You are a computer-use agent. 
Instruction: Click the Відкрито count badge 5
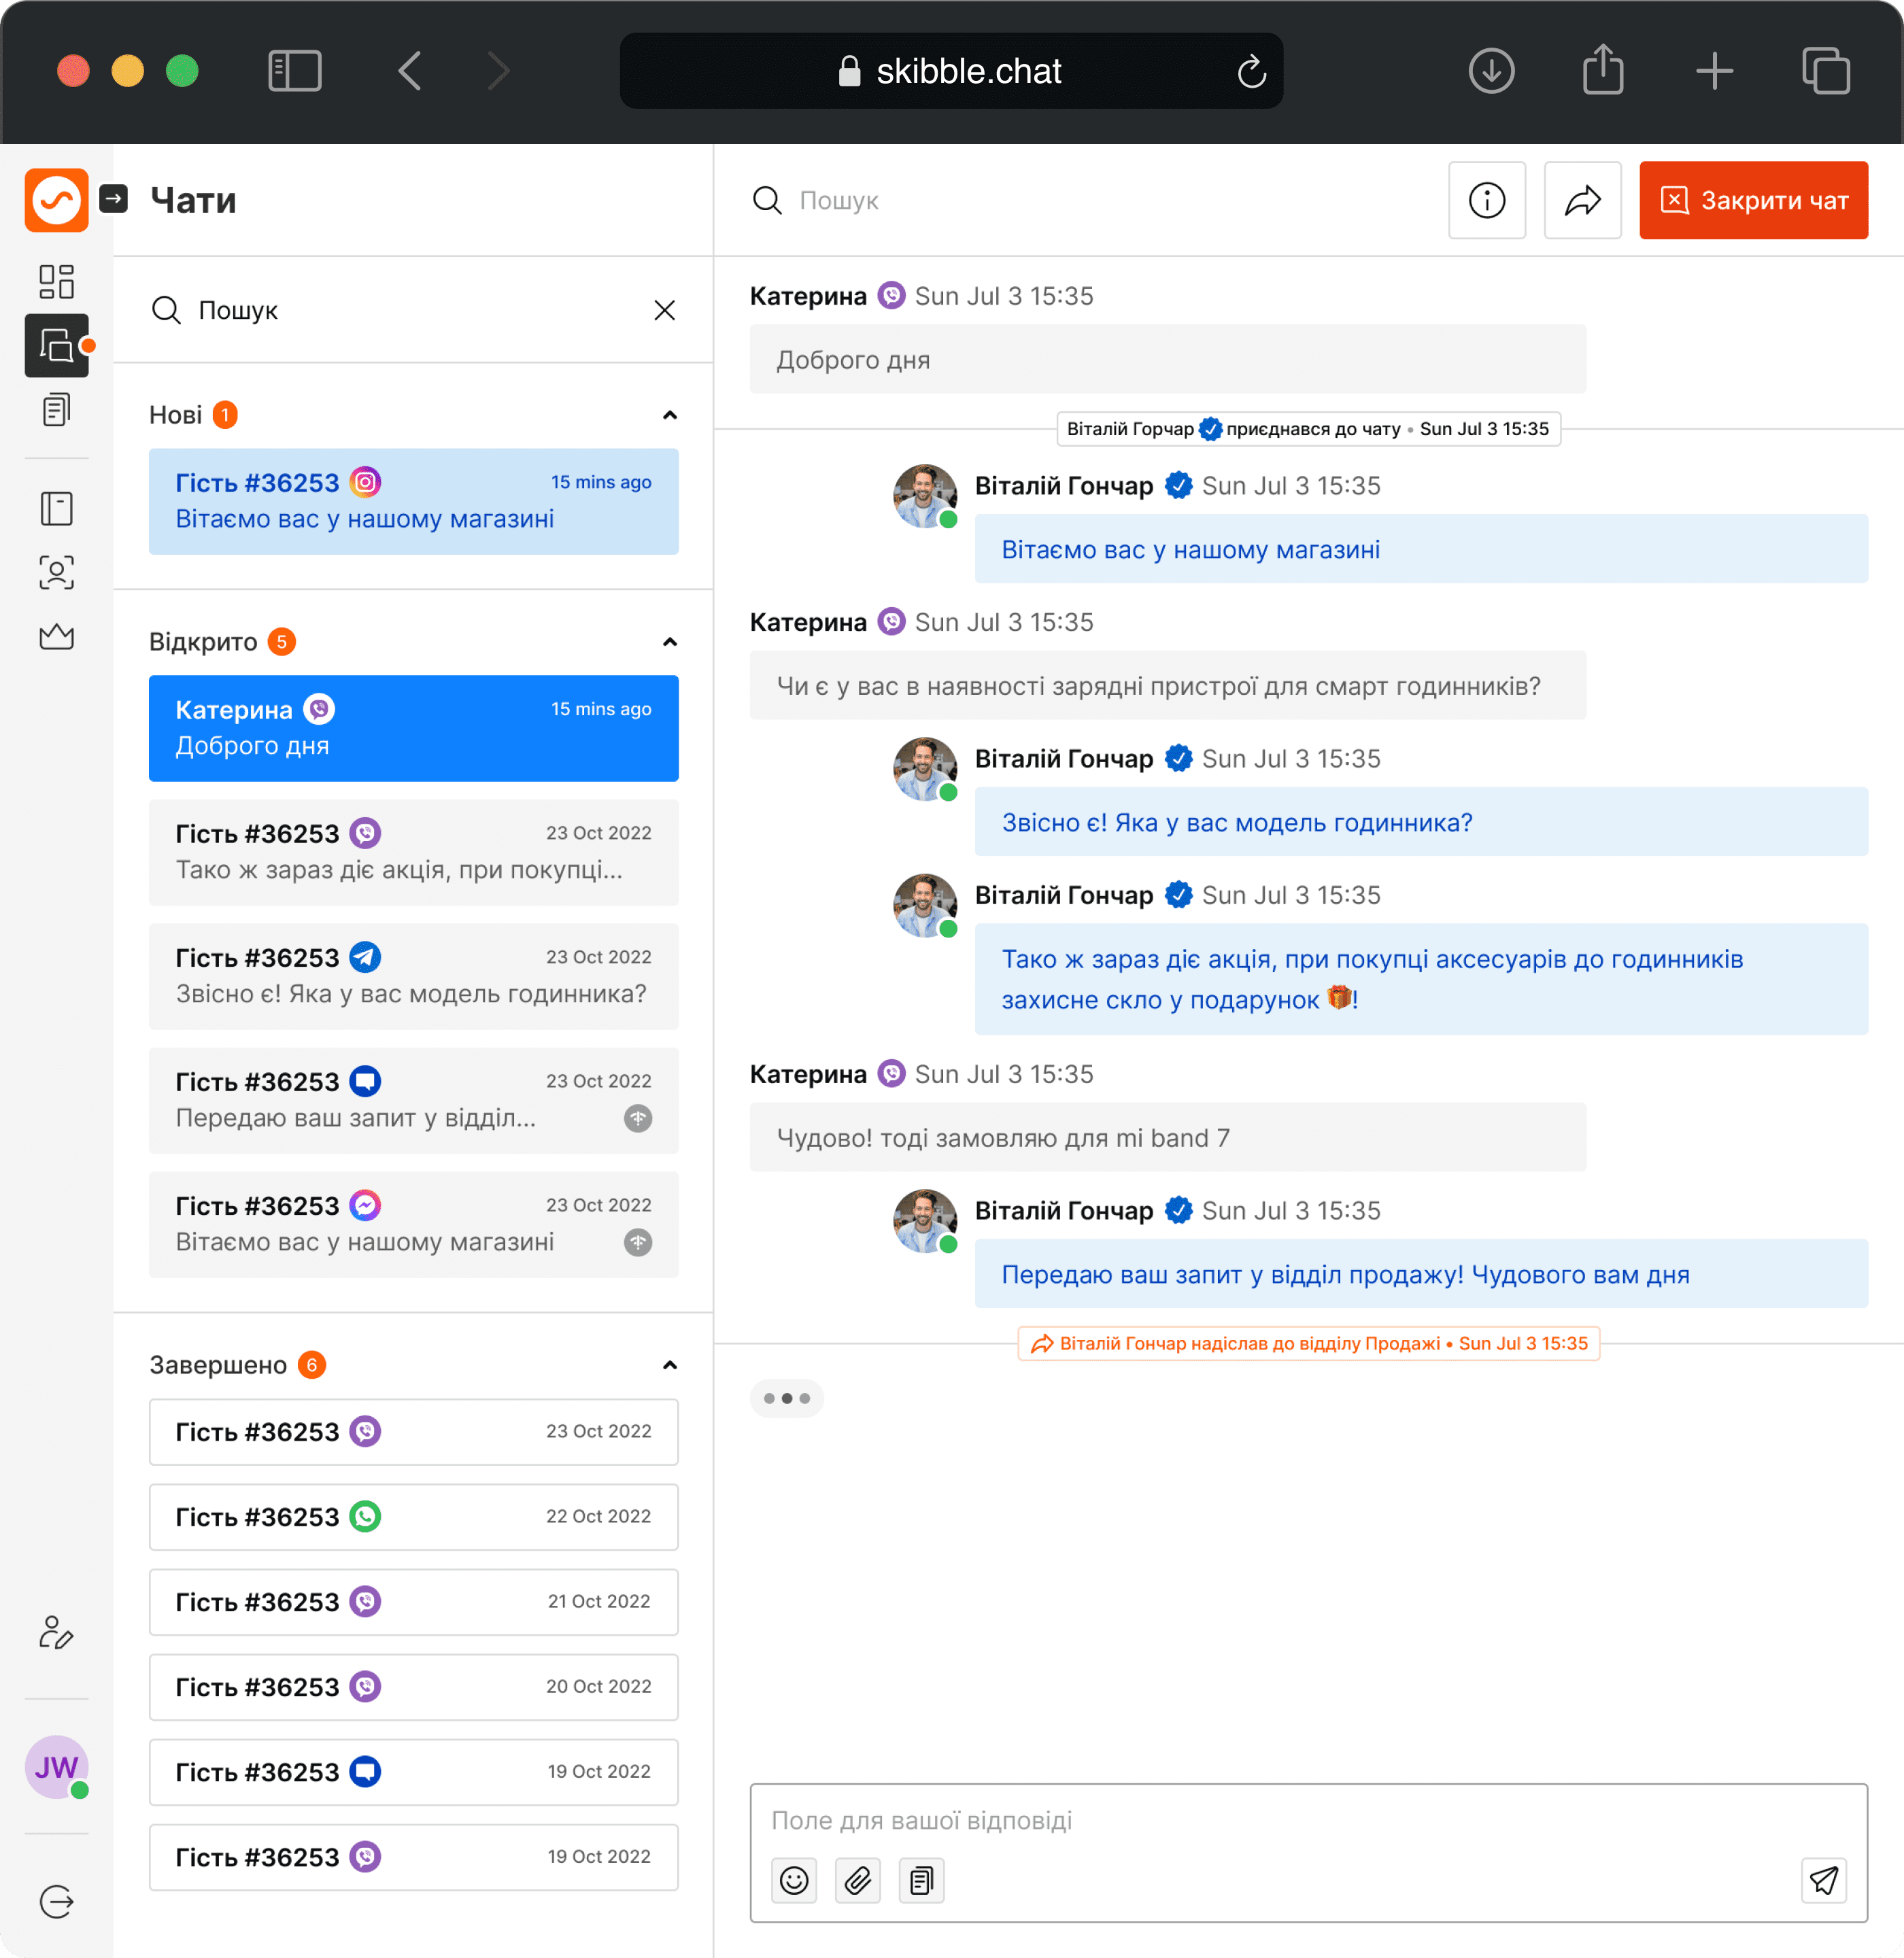pos(281,642)
